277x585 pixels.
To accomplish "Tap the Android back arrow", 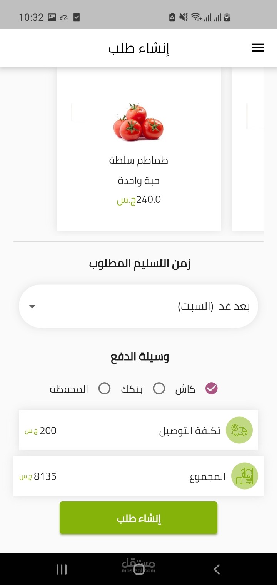I will pos(217,569).
